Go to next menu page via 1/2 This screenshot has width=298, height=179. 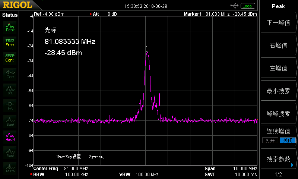278,174
